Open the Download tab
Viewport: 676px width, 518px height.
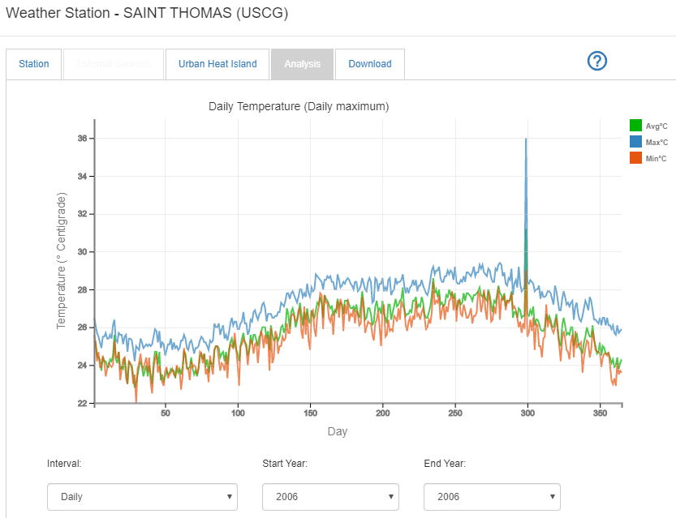[370, 63]
